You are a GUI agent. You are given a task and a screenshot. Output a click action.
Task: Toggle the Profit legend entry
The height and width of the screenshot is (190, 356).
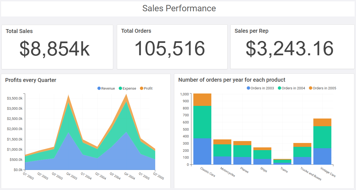(146, 89)
